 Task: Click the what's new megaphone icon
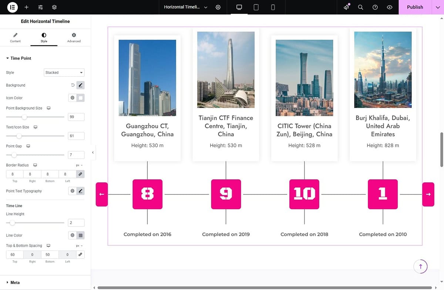(346, 7)
